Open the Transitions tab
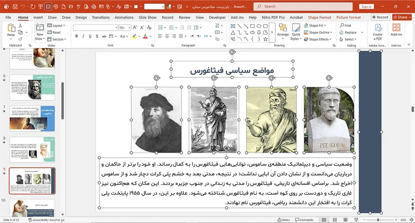The width and height of the screenshot is (415, 223). click(x=101, y=17)
